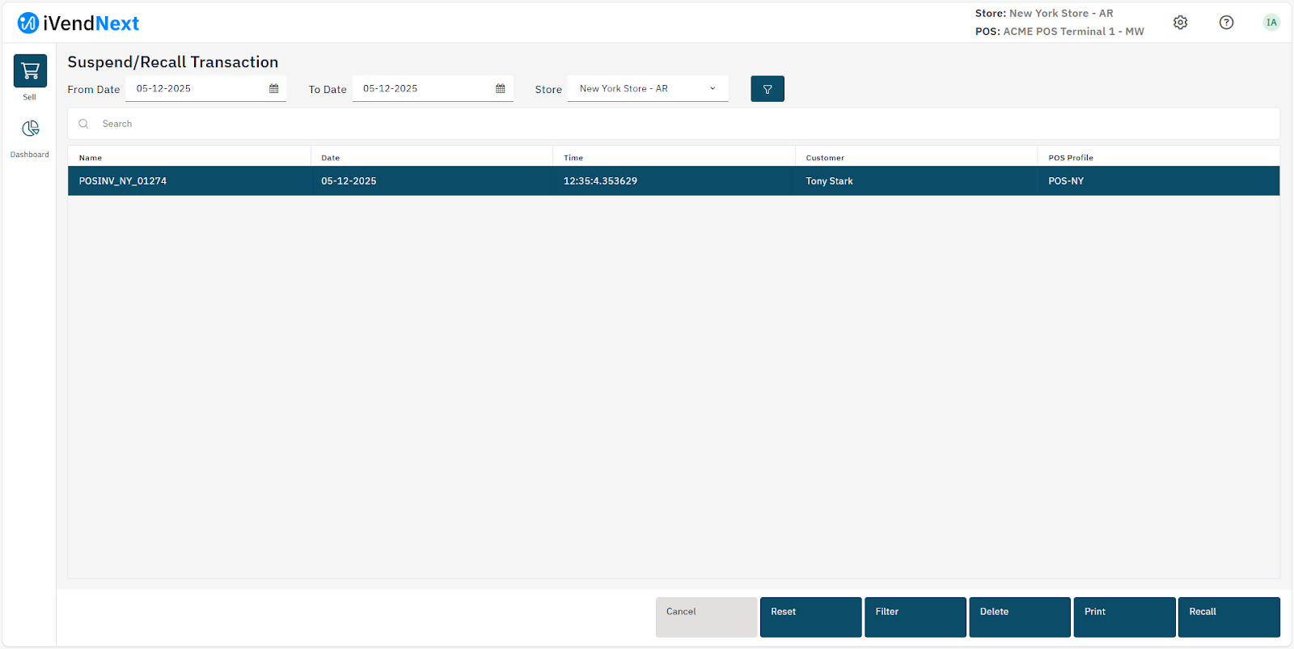Click the bottom Filter button
Image resolution: width=1294 pixels, height=649 pixels.
pyautogui.click(x=915, y=617)
